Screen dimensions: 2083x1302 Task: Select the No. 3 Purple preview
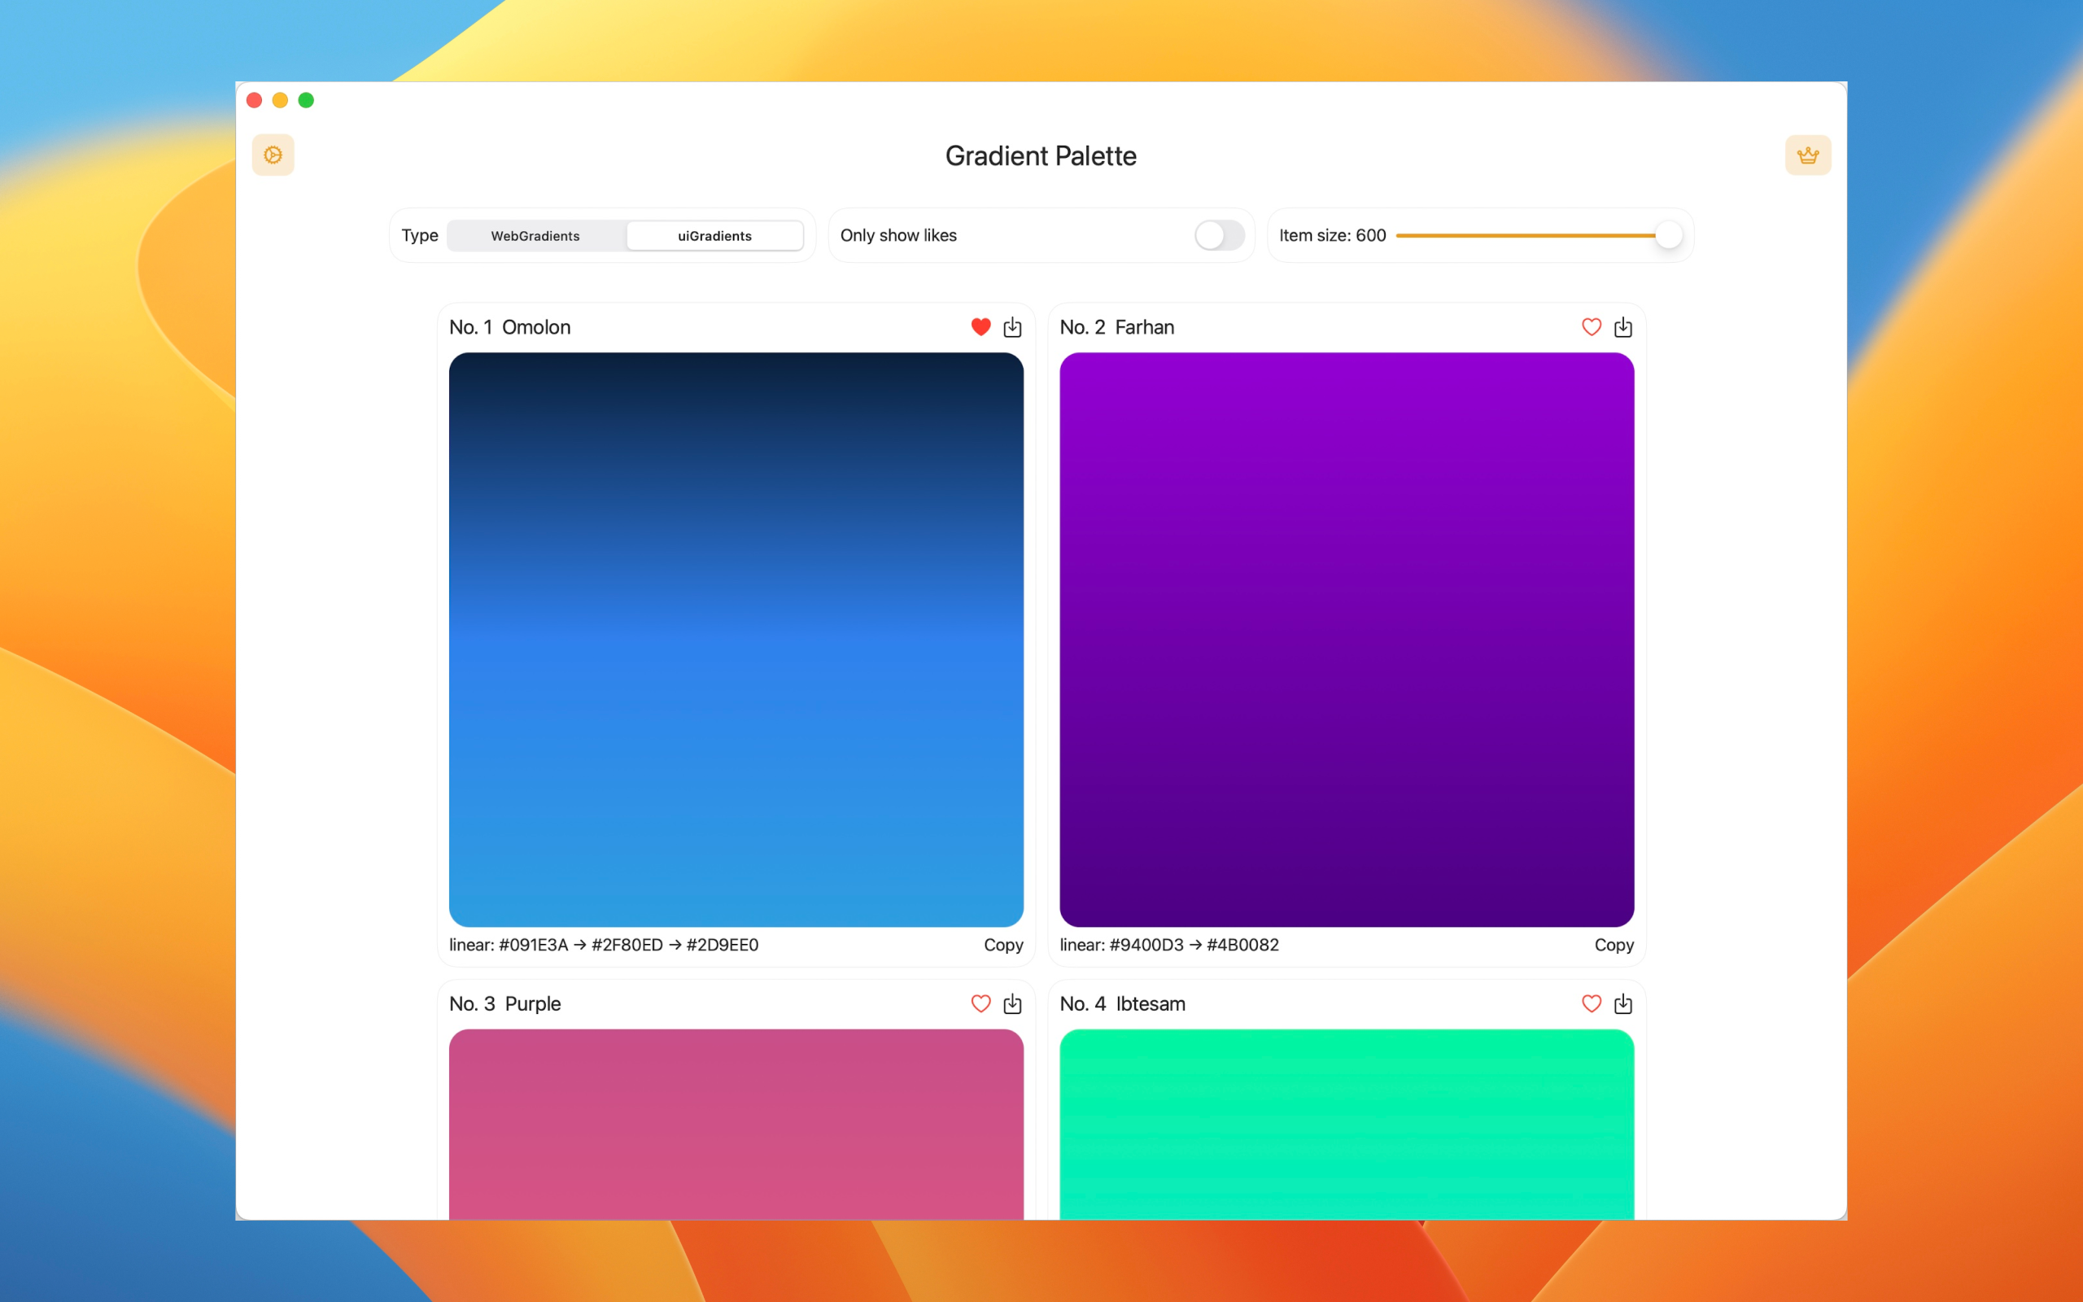pyautogui.click(x=736, y=1124)
